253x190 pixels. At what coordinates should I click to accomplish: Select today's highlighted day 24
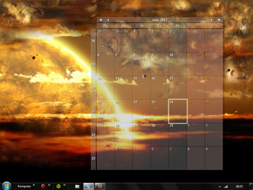178,111
